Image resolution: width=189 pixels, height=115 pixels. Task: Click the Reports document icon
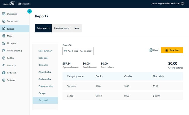(4, 29)
